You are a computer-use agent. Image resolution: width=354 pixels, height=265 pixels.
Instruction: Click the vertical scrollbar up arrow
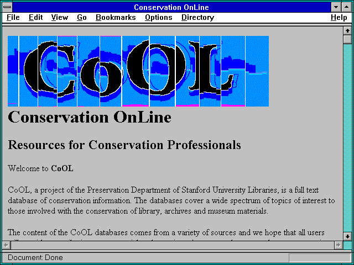(x=347, y=31)
